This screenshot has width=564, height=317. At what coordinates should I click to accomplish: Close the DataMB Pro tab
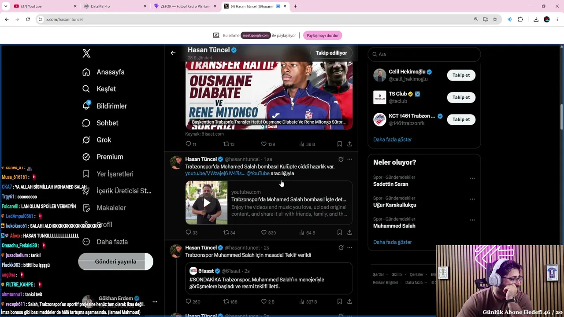[x=145, y=6]
